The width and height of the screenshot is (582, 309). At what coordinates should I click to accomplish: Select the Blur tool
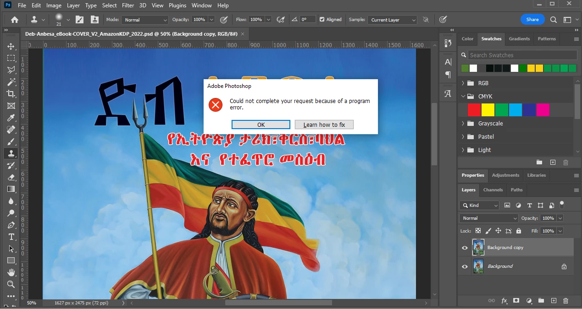coord(11,201)
